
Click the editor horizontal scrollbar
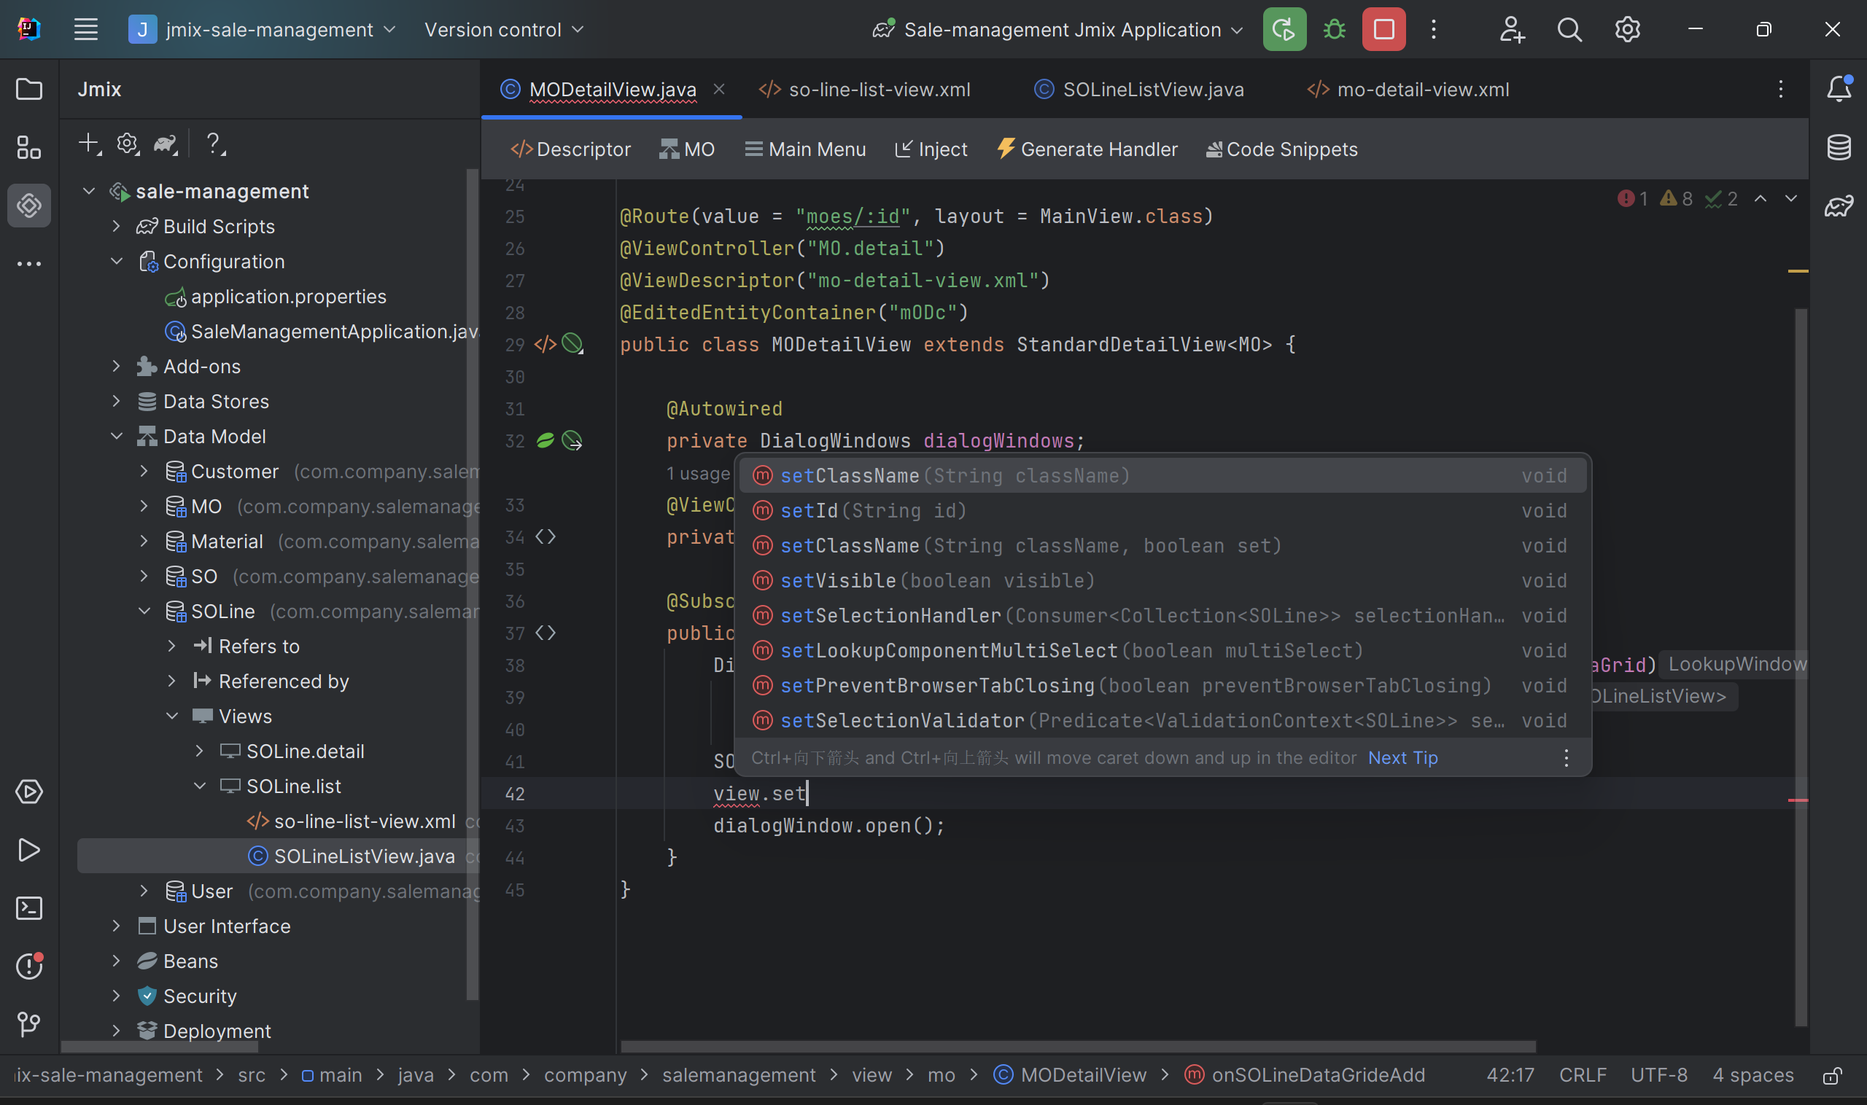[x=1078, y=1046]
